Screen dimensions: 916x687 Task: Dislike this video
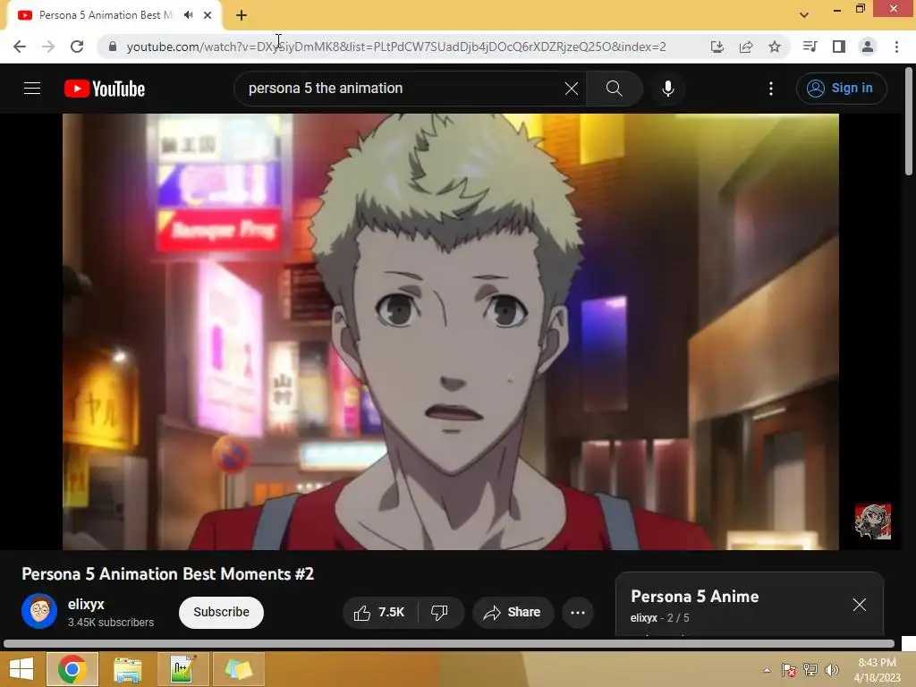[440, 612]
